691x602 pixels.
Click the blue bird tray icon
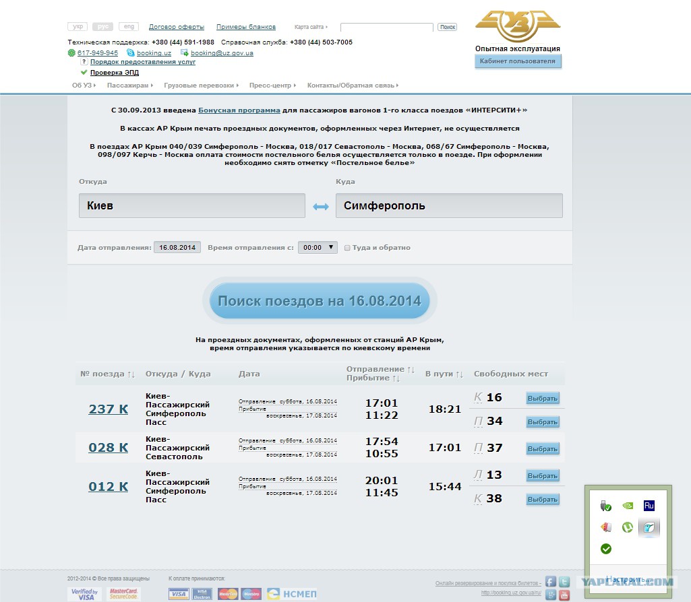(649, 527)
